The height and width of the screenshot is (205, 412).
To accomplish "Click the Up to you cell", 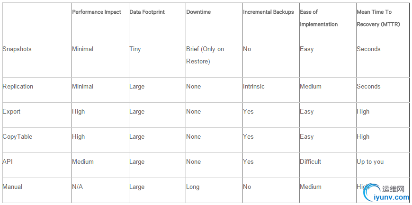I will point(370,161).
